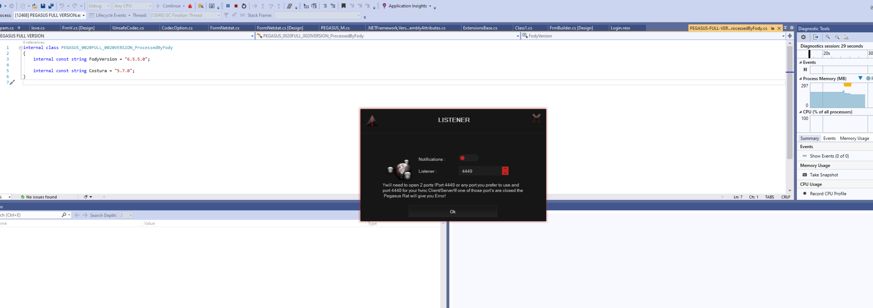Click the No issues found status indicator
This screenshot has width=873, height=308.
(39, 197)
